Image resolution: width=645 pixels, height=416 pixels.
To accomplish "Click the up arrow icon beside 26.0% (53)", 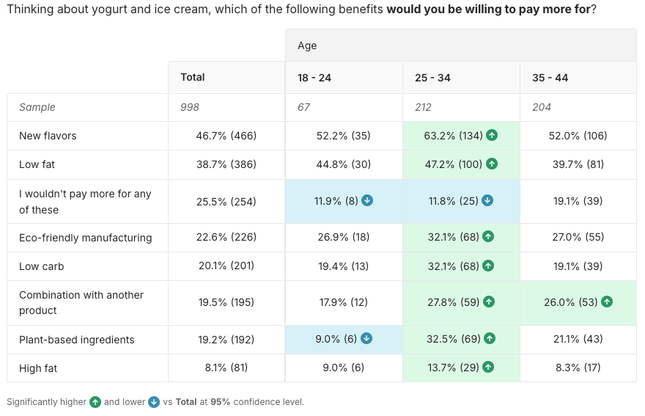I will click(606, 302).
